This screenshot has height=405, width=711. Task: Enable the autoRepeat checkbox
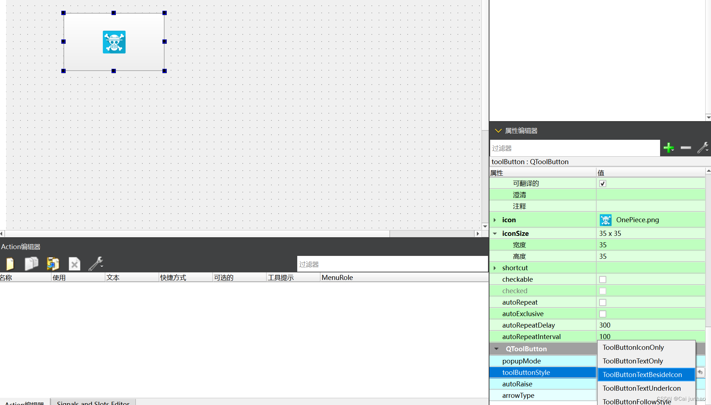[x=603, y=302]
